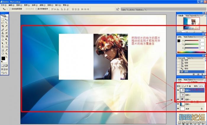
Task: Select the Zoom tool in toolbox
Action: coord(6,53)
